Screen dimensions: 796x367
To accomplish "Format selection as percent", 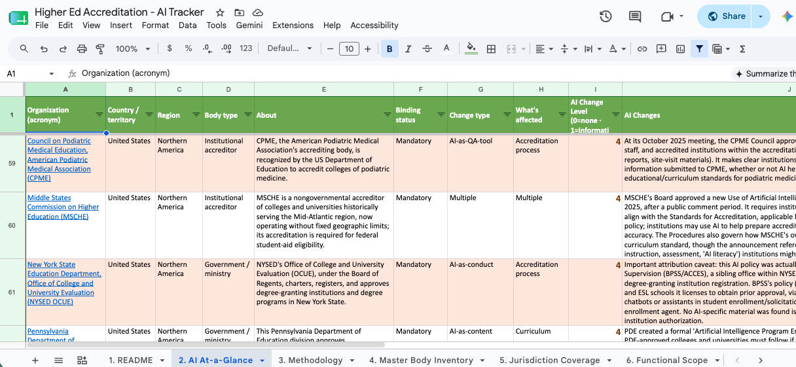I will point(189,49).
